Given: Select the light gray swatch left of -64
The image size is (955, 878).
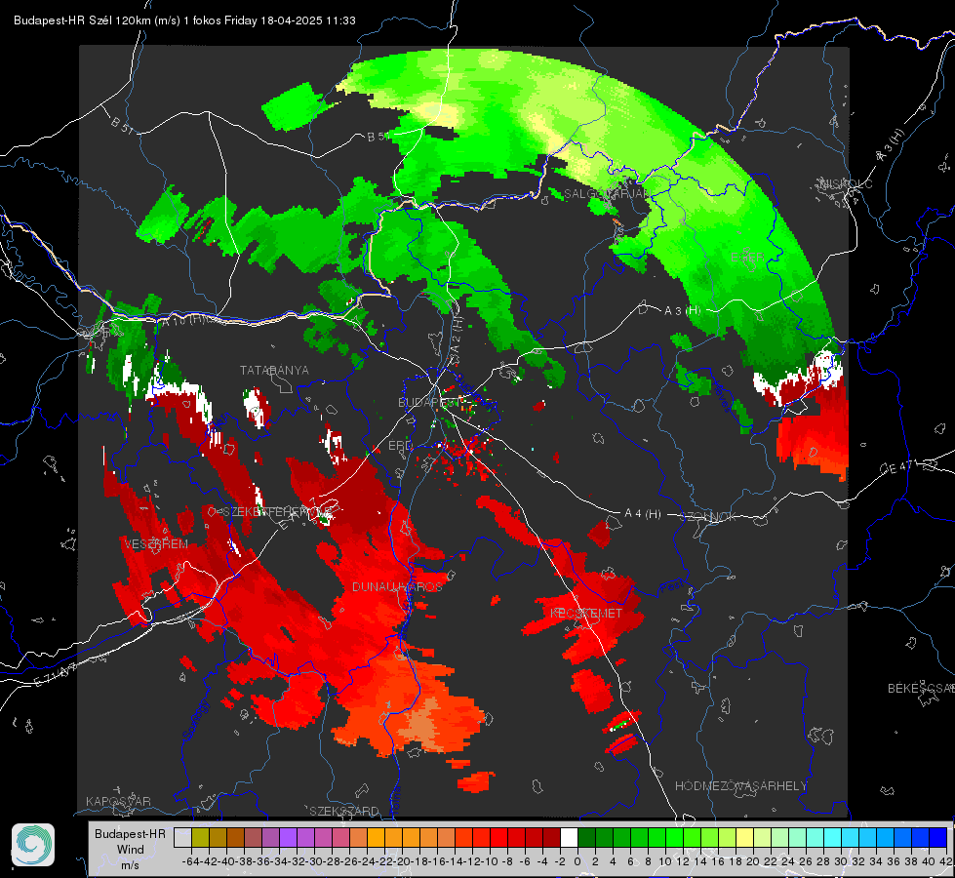Looking at the screenshot, I should point(182,838).
